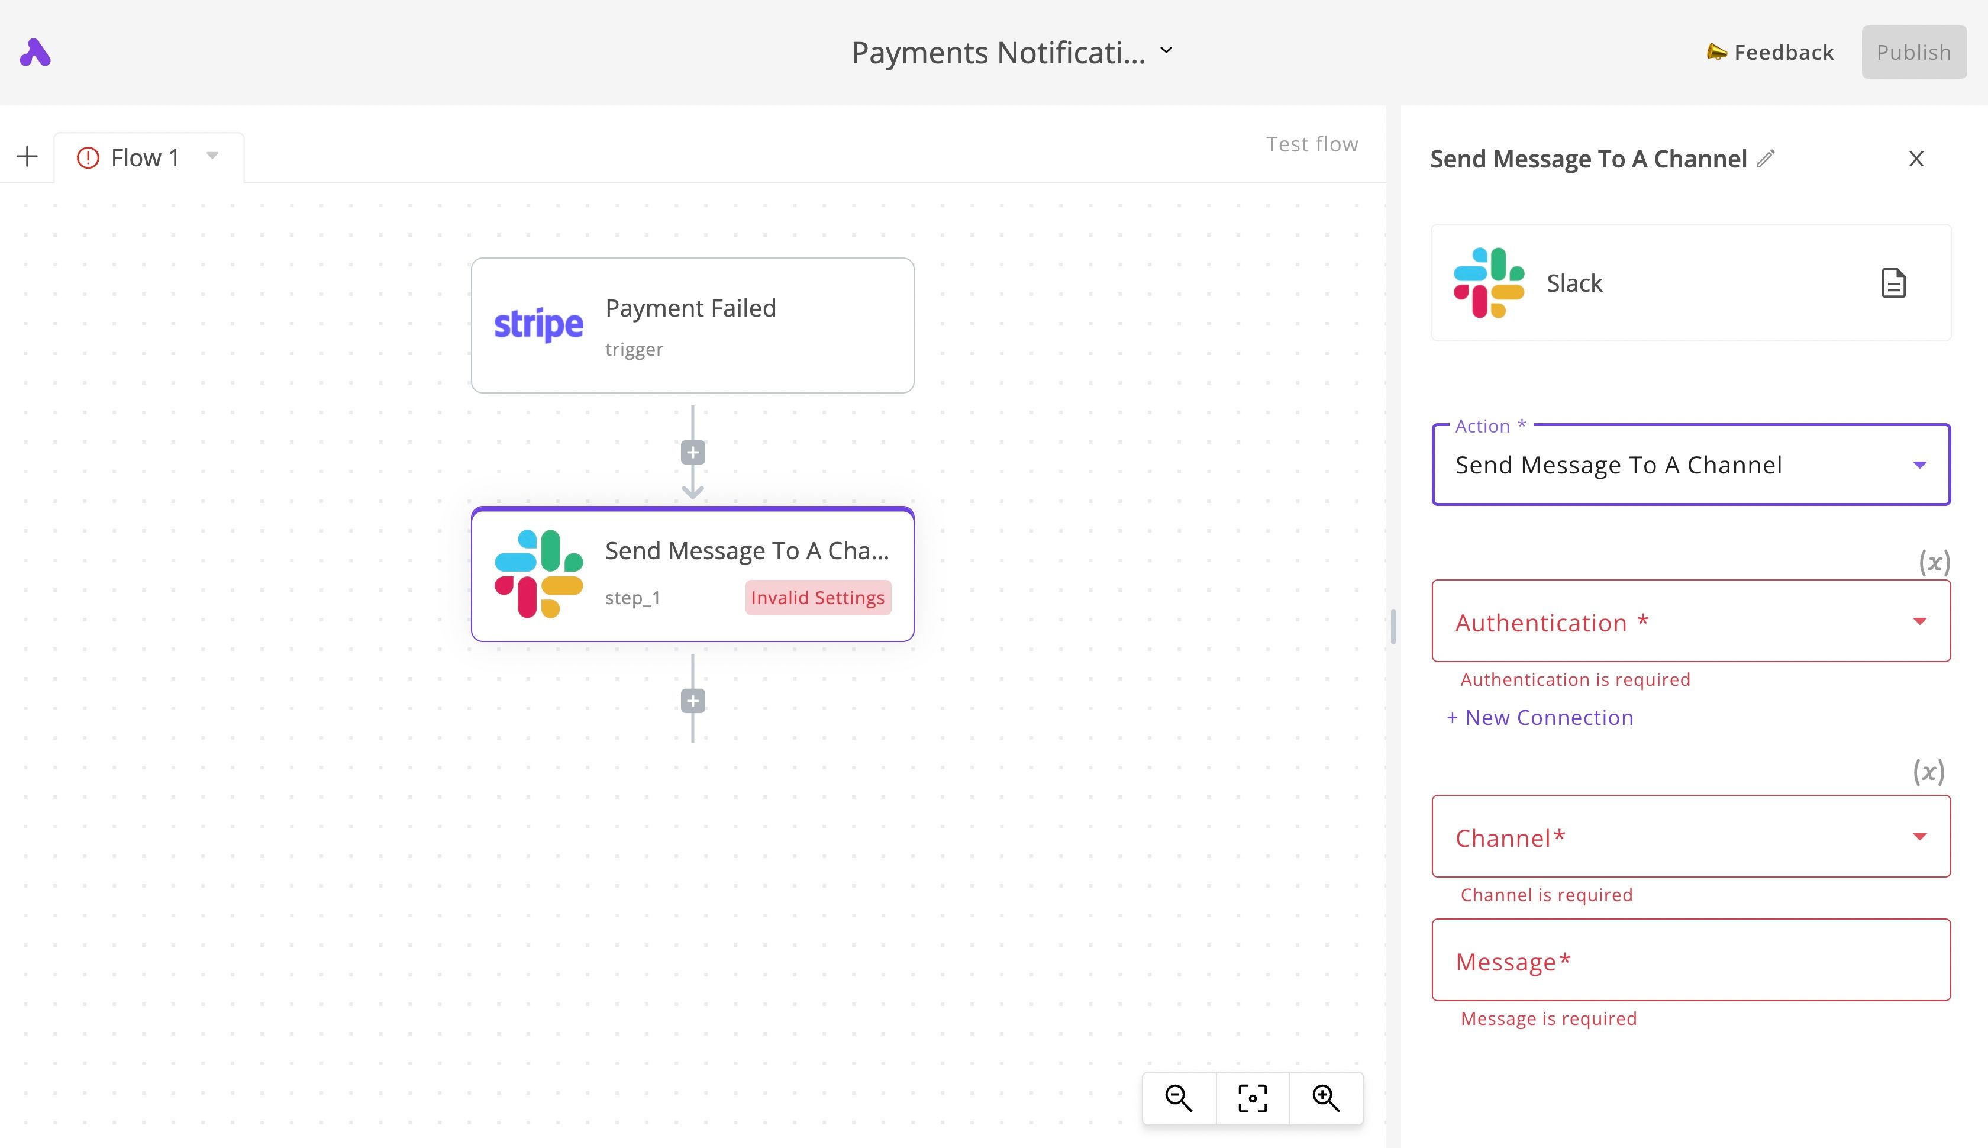Select the Stripe Payment Failed trigger node
The image size is (1988, 1148).
tap(692, 325)
